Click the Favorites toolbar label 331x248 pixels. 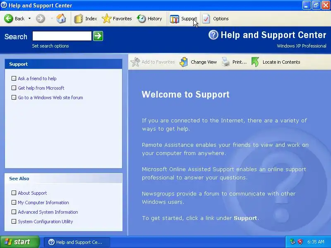(122, 19)
